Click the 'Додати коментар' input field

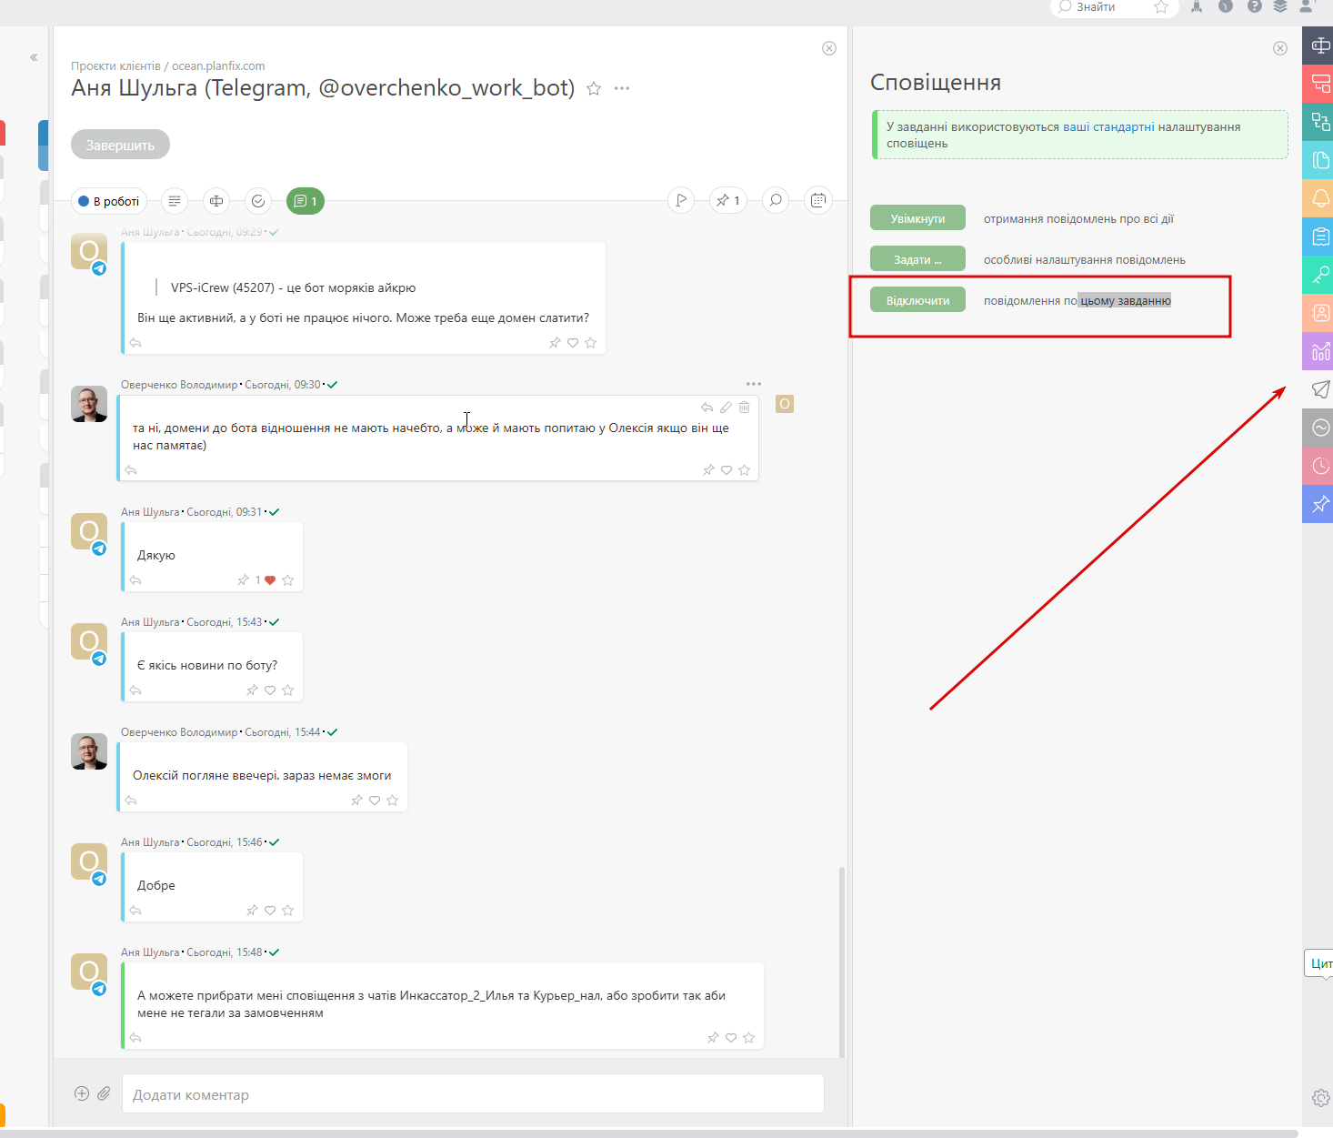[473, 1094]
